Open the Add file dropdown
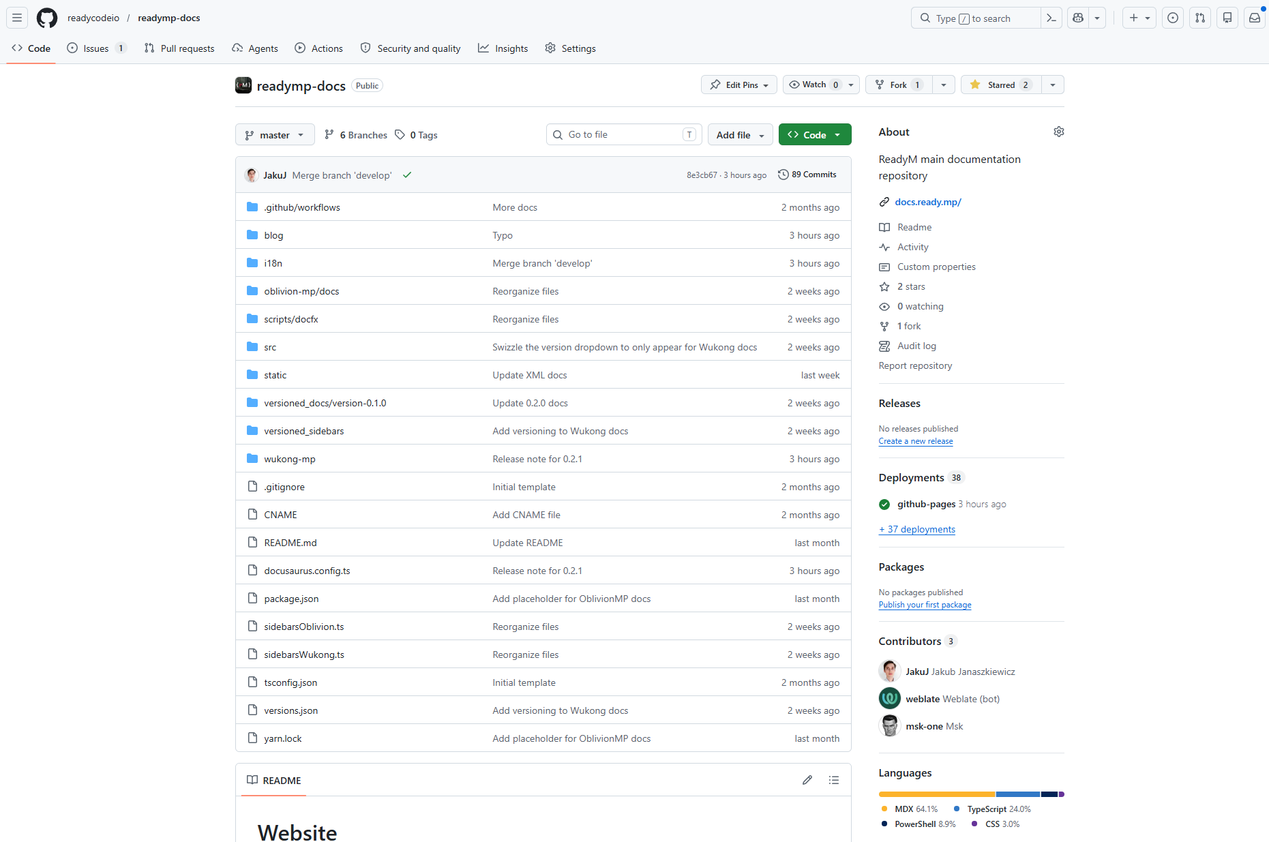This screenshot has height=842, width=1269. click(741, 135)
